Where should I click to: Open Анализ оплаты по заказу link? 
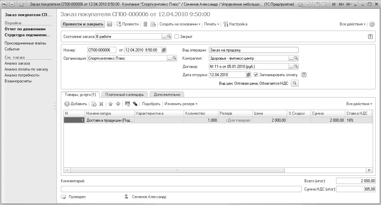click(26, 69)
